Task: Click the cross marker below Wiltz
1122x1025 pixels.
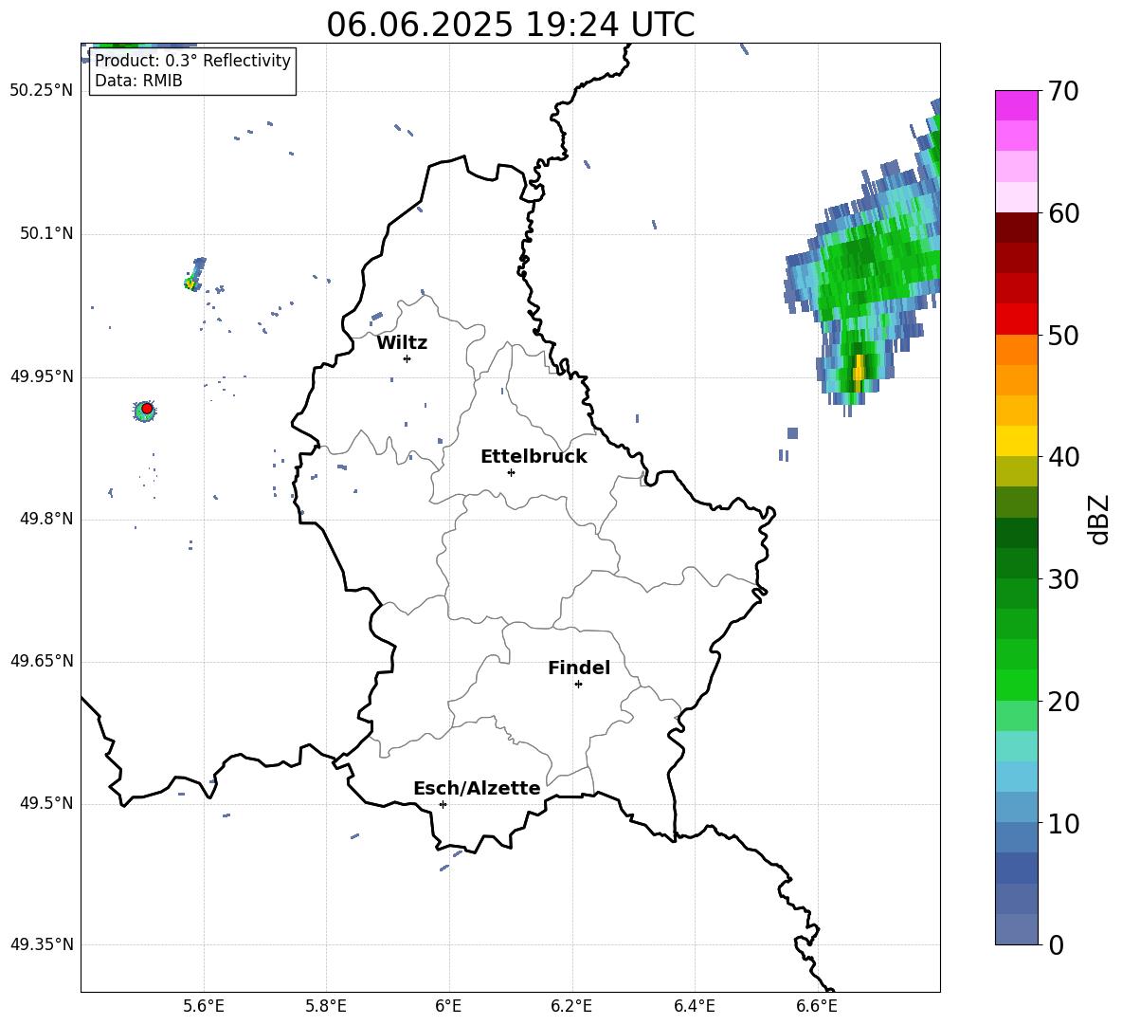Action: click(x=407, y=358)
